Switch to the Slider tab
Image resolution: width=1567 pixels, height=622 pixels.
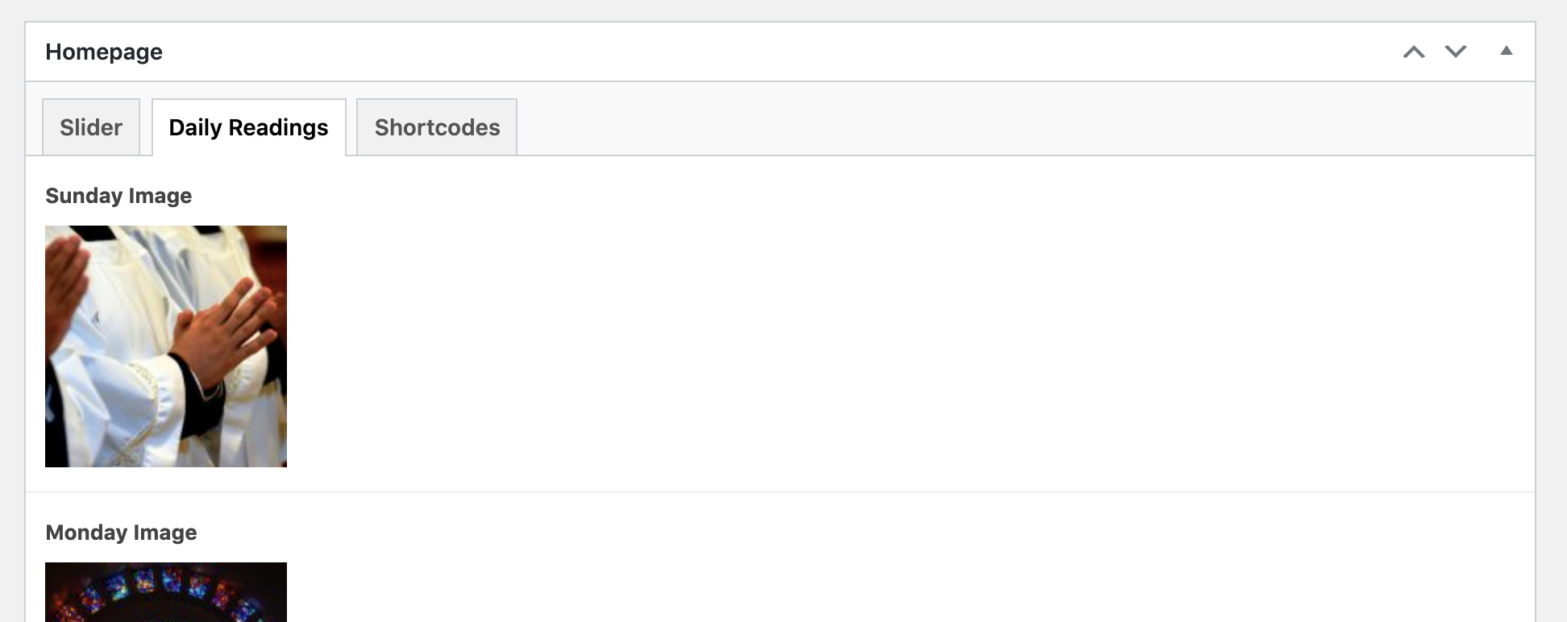pyautogui.click(x=91, y=127)
